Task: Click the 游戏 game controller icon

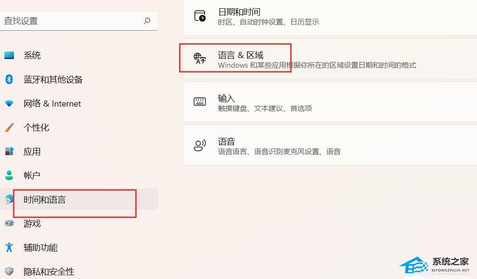Action: click(9, 223)
